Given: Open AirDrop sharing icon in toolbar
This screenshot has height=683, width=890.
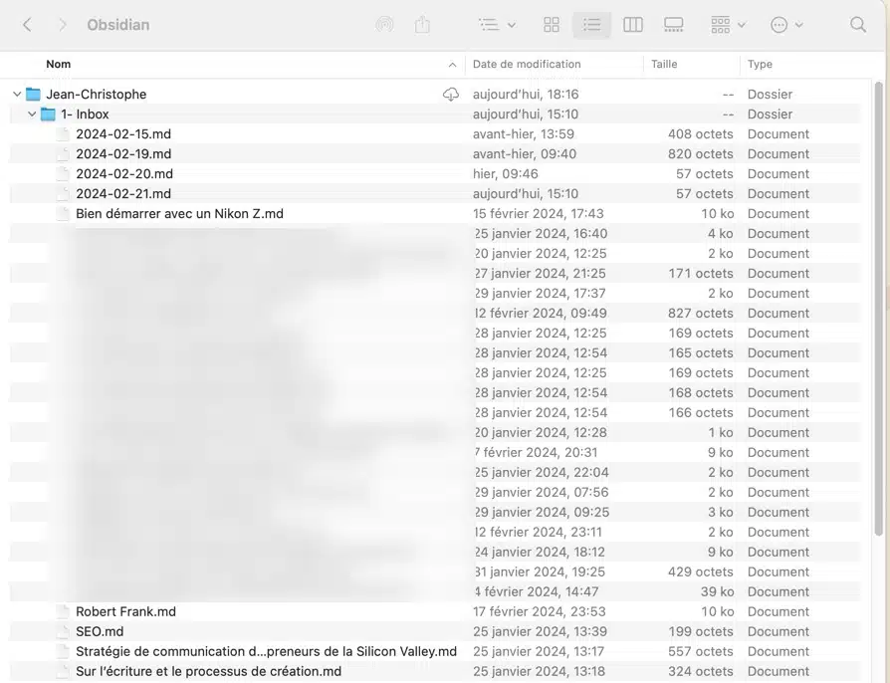Looking at the screenshot, I should 384,25.
